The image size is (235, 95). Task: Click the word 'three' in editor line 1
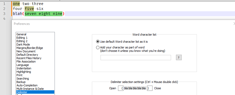tap(37, 4)
